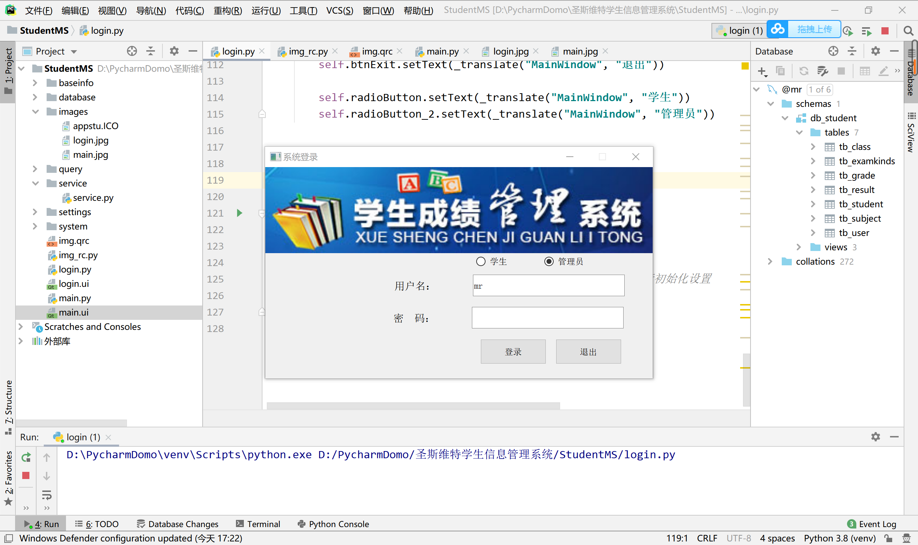918x545 pixels.
Task: Stop process in Run panel
Action: (x=26, y=475)
